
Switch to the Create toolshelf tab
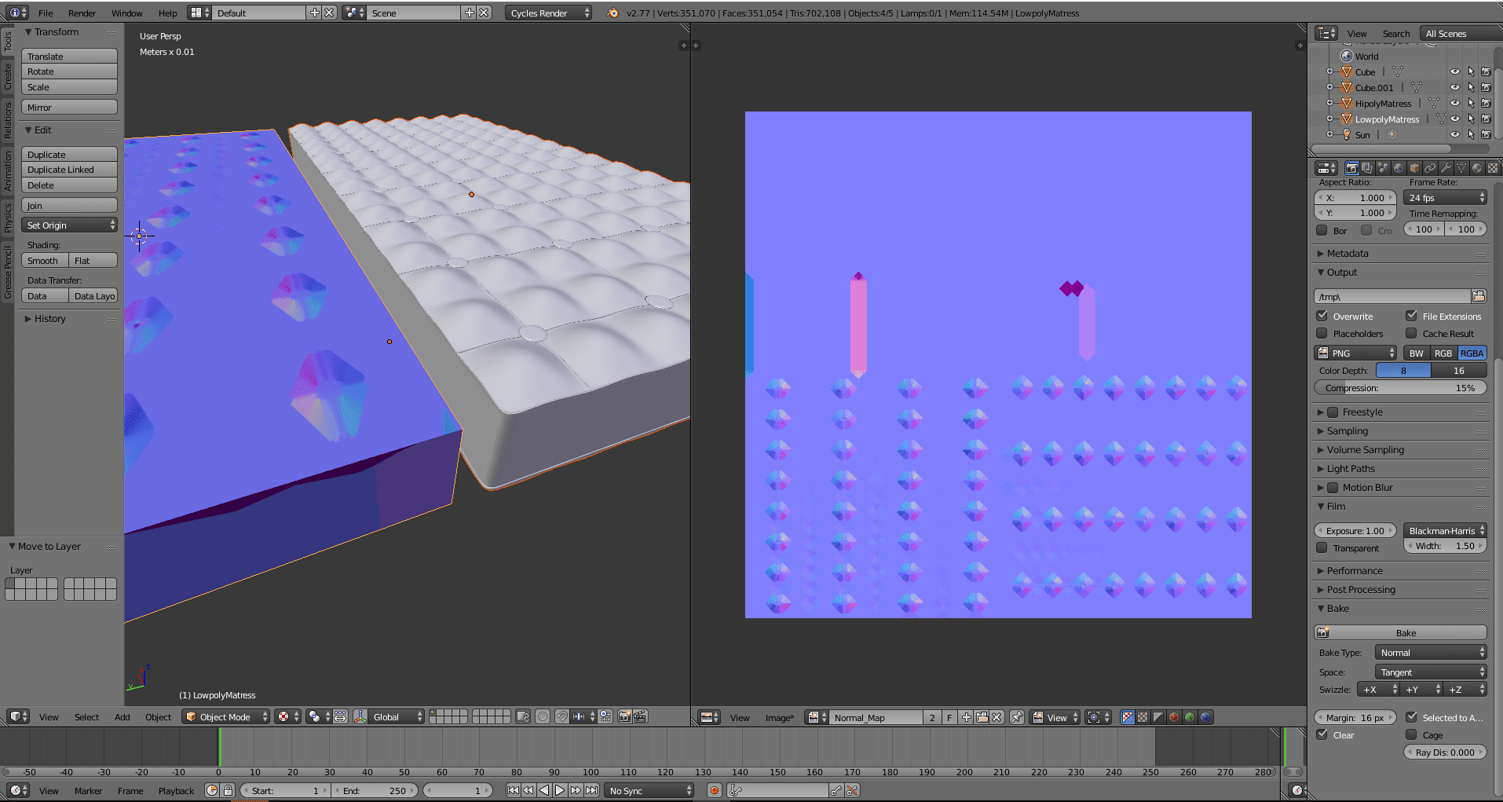click(7, 76)
